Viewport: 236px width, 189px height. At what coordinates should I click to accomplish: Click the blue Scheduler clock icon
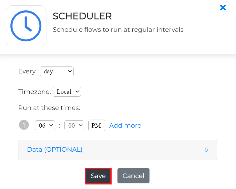(x=26, y=26)
